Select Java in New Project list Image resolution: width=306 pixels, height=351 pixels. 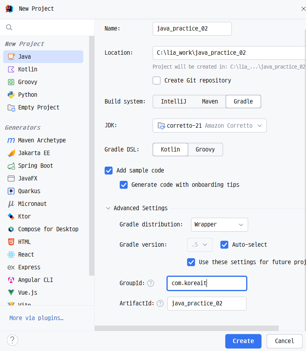tap(43, 57)
